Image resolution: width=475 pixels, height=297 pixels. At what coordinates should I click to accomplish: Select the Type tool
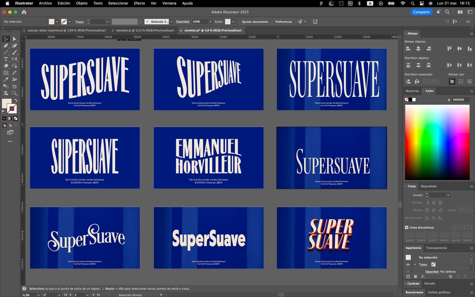[x=6, y=59]
